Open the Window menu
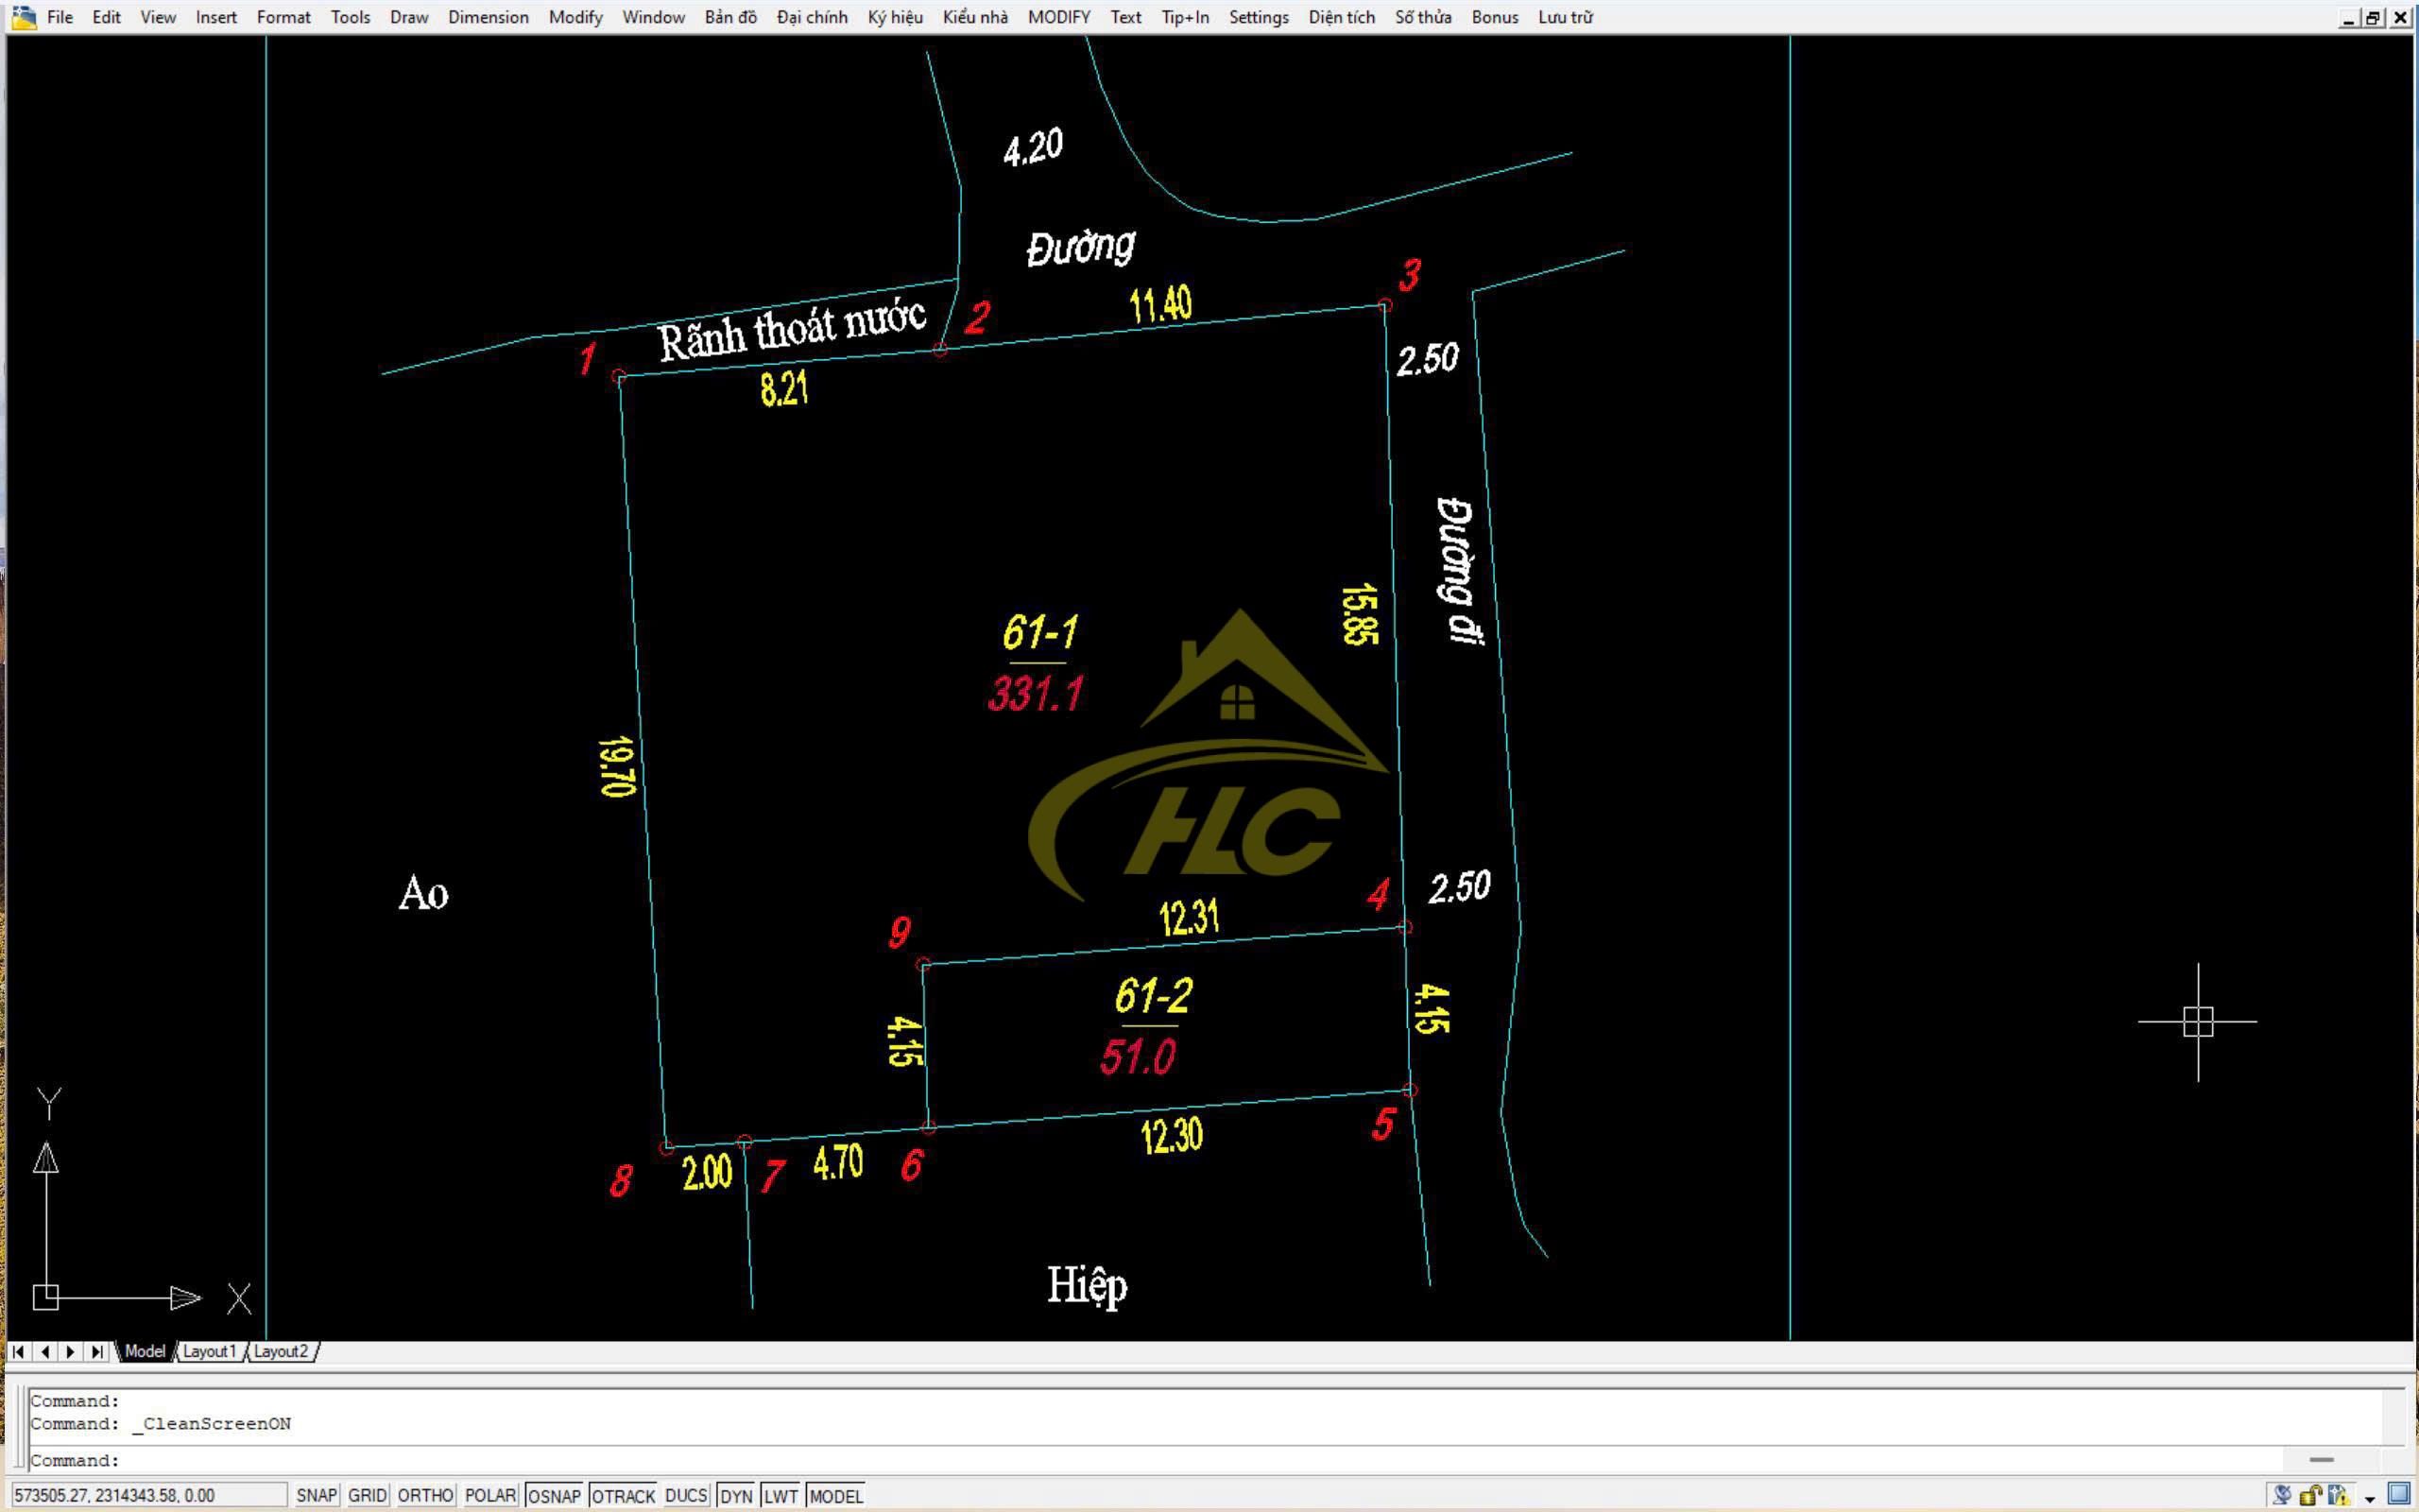 coord(653,17)
